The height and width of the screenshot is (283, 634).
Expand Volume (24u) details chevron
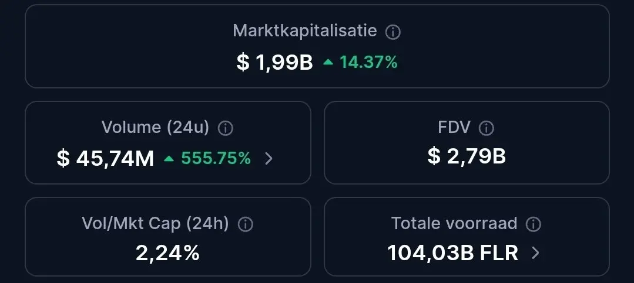[269, 159]
